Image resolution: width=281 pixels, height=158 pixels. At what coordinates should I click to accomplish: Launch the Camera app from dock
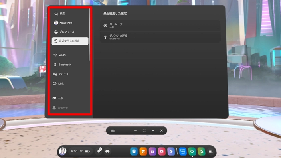click(162, 151)
